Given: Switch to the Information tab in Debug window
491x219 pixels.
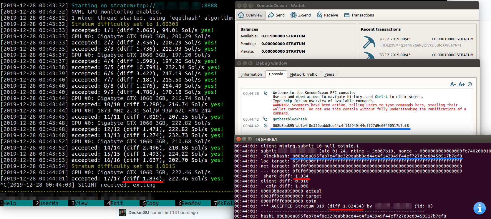Looking at the screenshot, I should (251, 74).
